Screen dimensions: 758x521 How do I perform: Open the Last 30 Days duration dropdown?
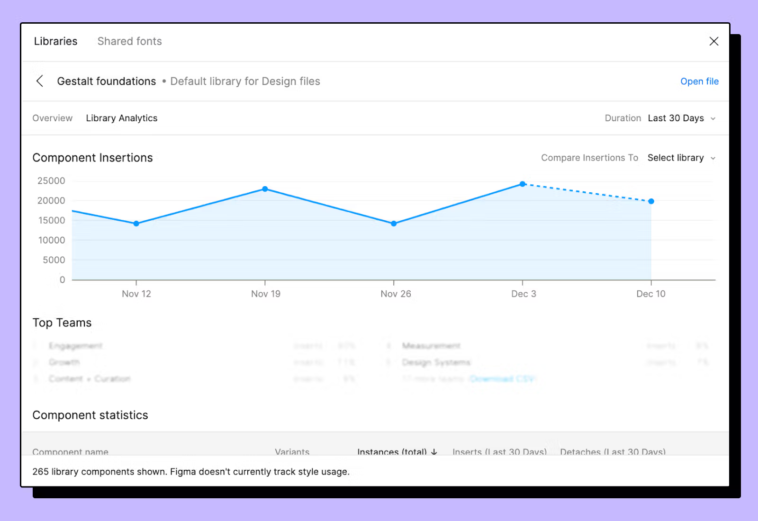point(682,118)
